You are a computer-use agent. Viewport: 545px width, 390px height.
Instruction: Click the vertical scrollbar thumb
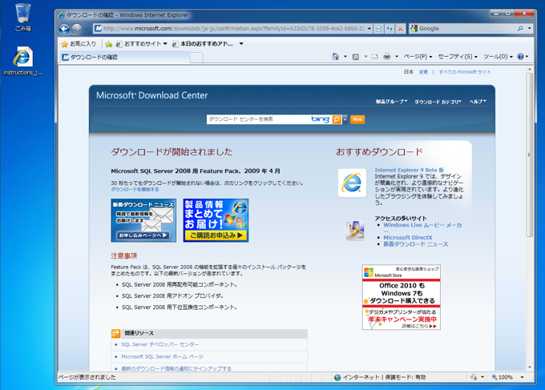tap(529, 155)
